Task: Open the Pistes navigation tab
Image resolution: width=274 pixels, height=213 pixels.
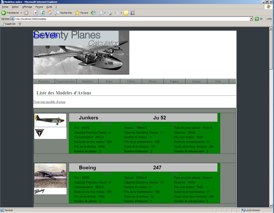Action: click(153, 81)
